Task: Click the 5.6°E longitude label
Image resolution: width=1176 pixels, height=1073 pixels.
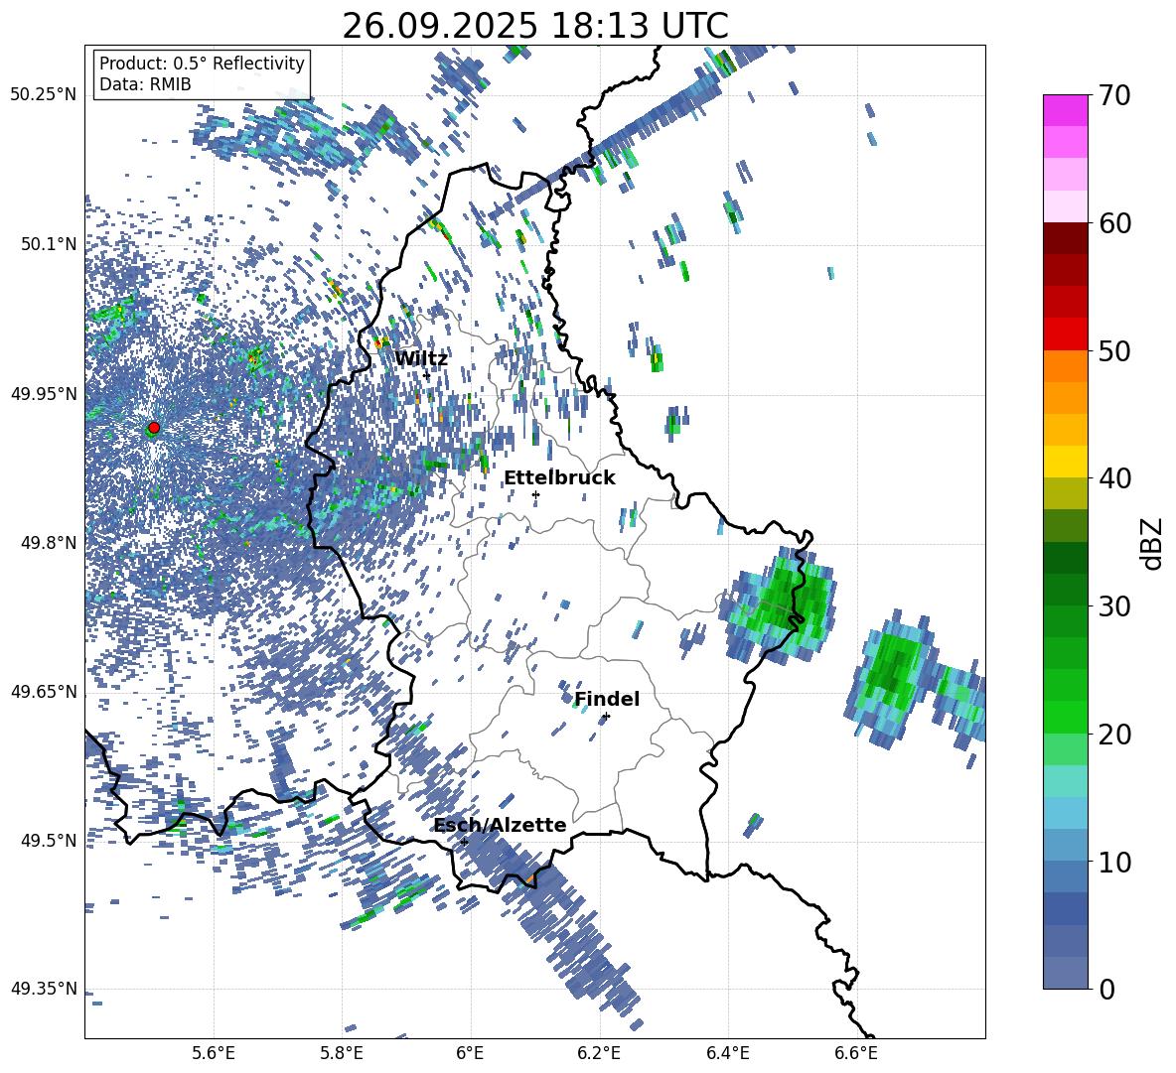Action: click(x=214, y=1054)
